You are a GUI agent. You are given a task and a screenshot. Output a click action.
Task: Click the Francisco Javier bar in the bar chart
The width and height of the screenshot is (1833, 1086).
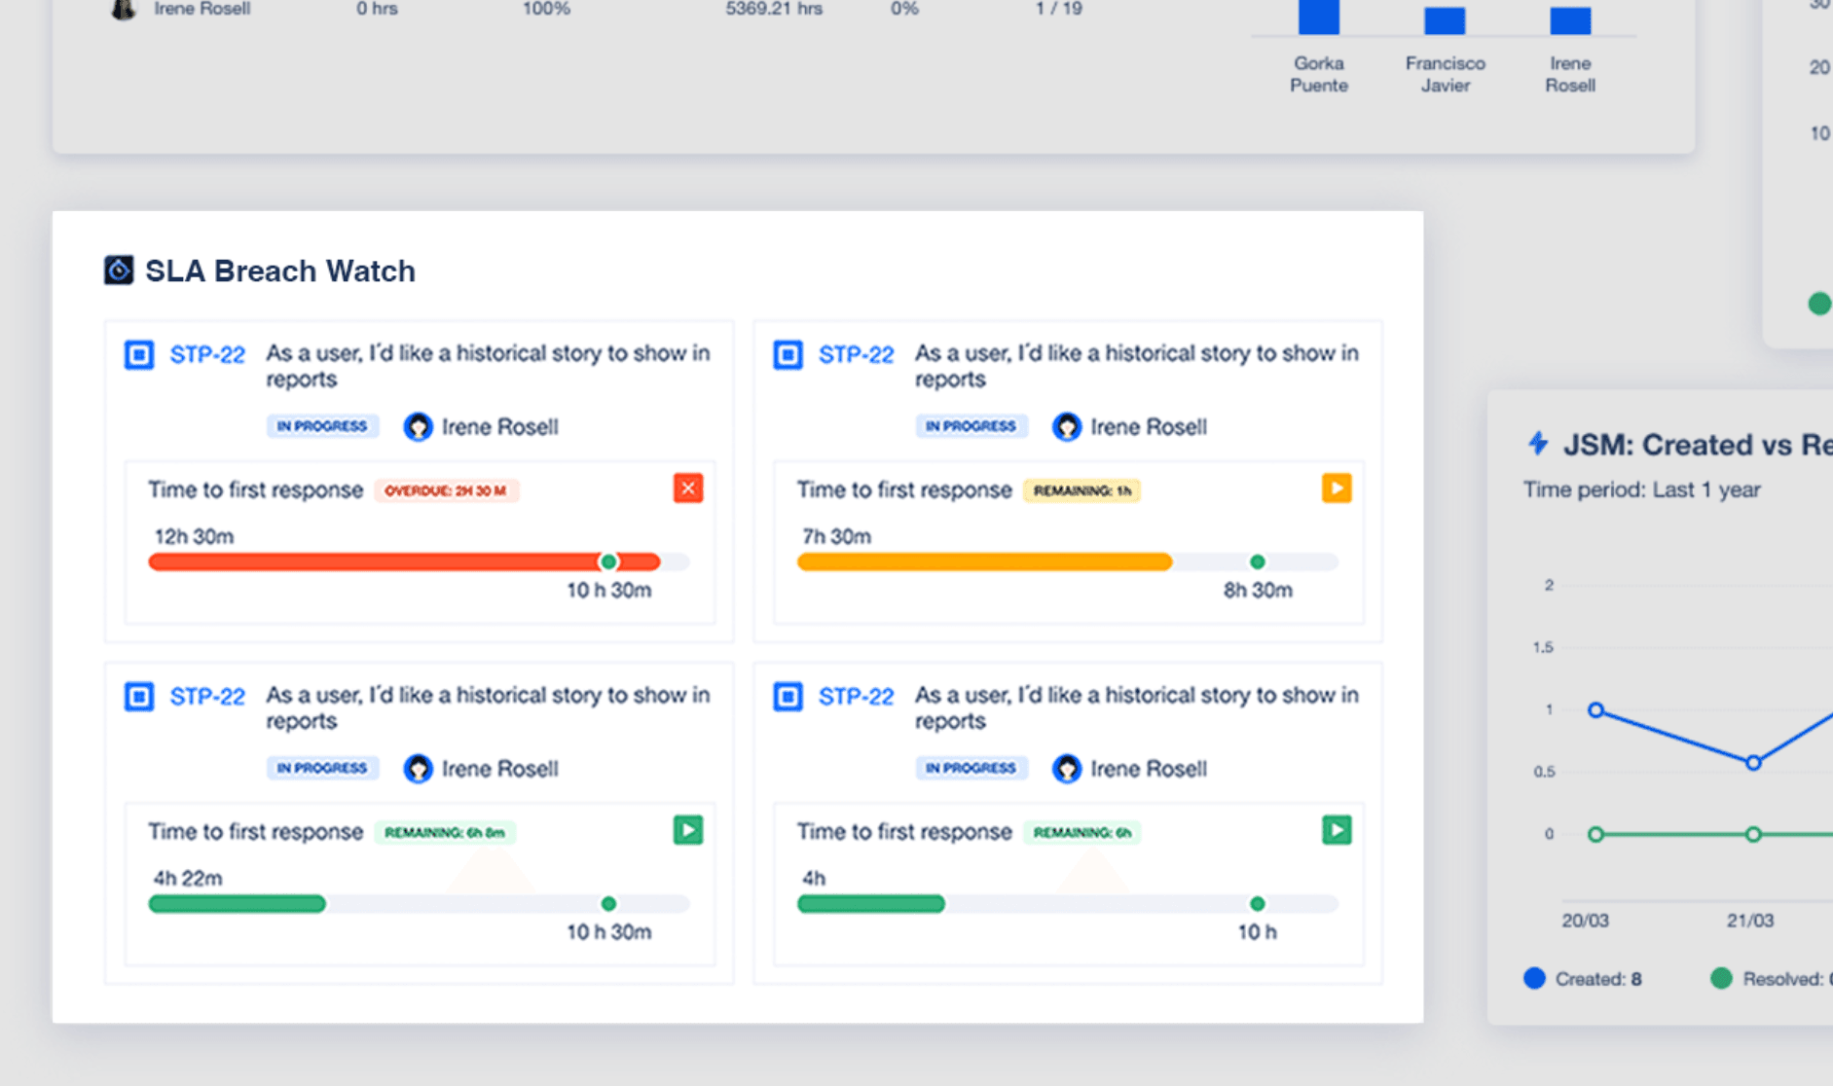[1445, 21]
